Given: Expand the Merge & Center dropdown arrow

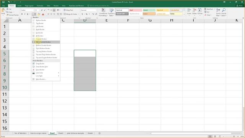Looking at the screenshot, I should click(78, 14).
